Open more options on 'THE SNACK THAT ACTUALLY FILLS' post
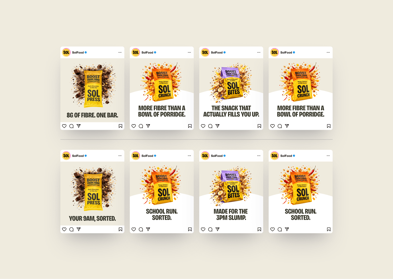The height and width of the screenshot is (279, 393). 259,52
